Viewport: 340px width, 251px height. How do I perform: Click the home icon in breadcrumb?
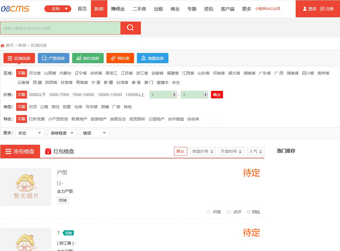pos(3,45)
